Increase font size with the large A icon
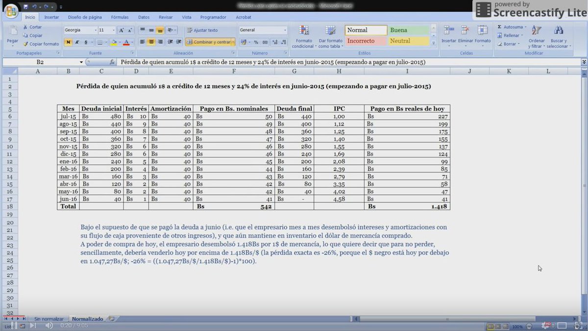 122,30
